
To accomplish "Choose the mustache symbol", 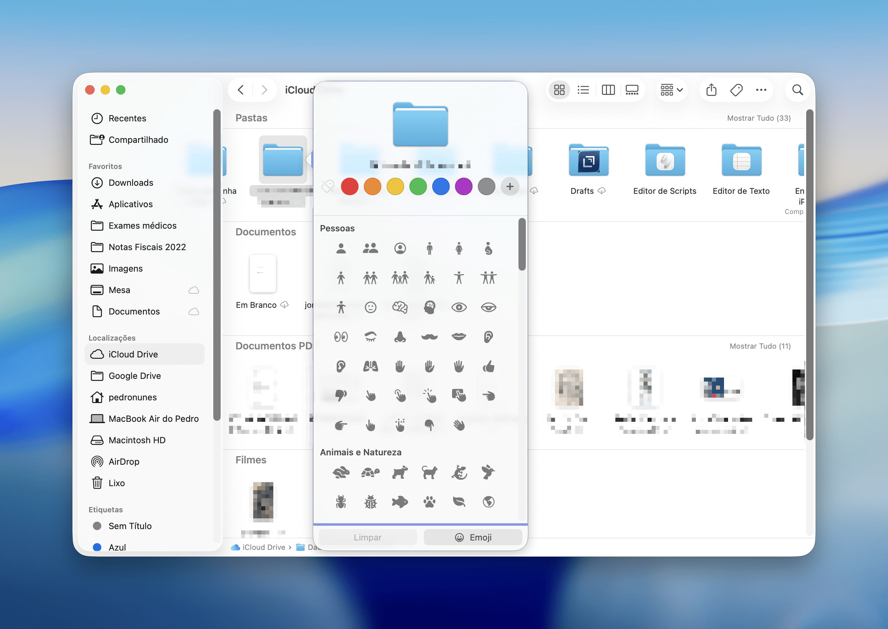I will pos(429,337).
